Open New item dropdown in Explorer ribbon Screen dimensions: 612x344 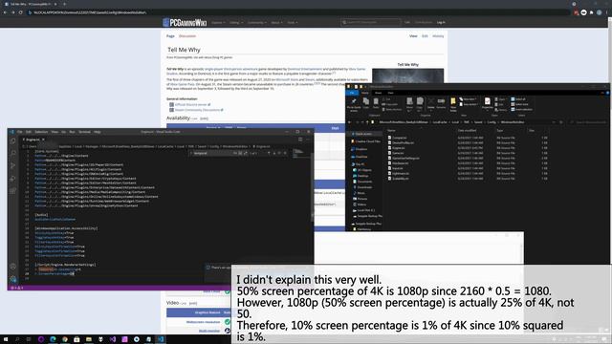468,99
